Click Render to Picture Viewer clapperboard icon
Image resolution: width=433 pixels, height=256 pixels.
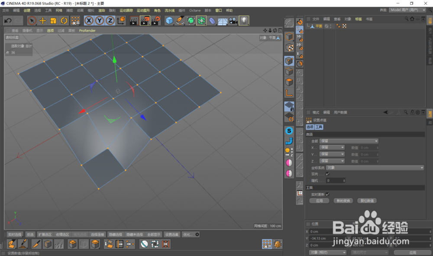pyautogui.click(x=145, y=21)
